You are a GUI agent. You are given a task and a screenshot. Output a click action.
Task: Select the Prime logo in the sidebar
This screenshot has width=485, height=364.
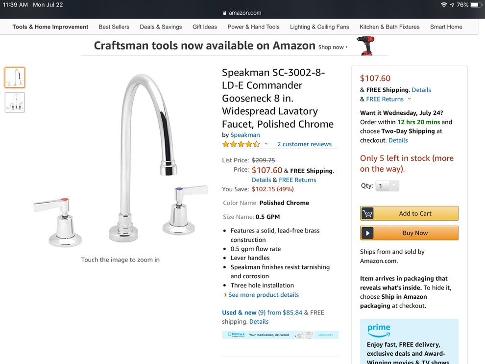[x=378, y=330]
